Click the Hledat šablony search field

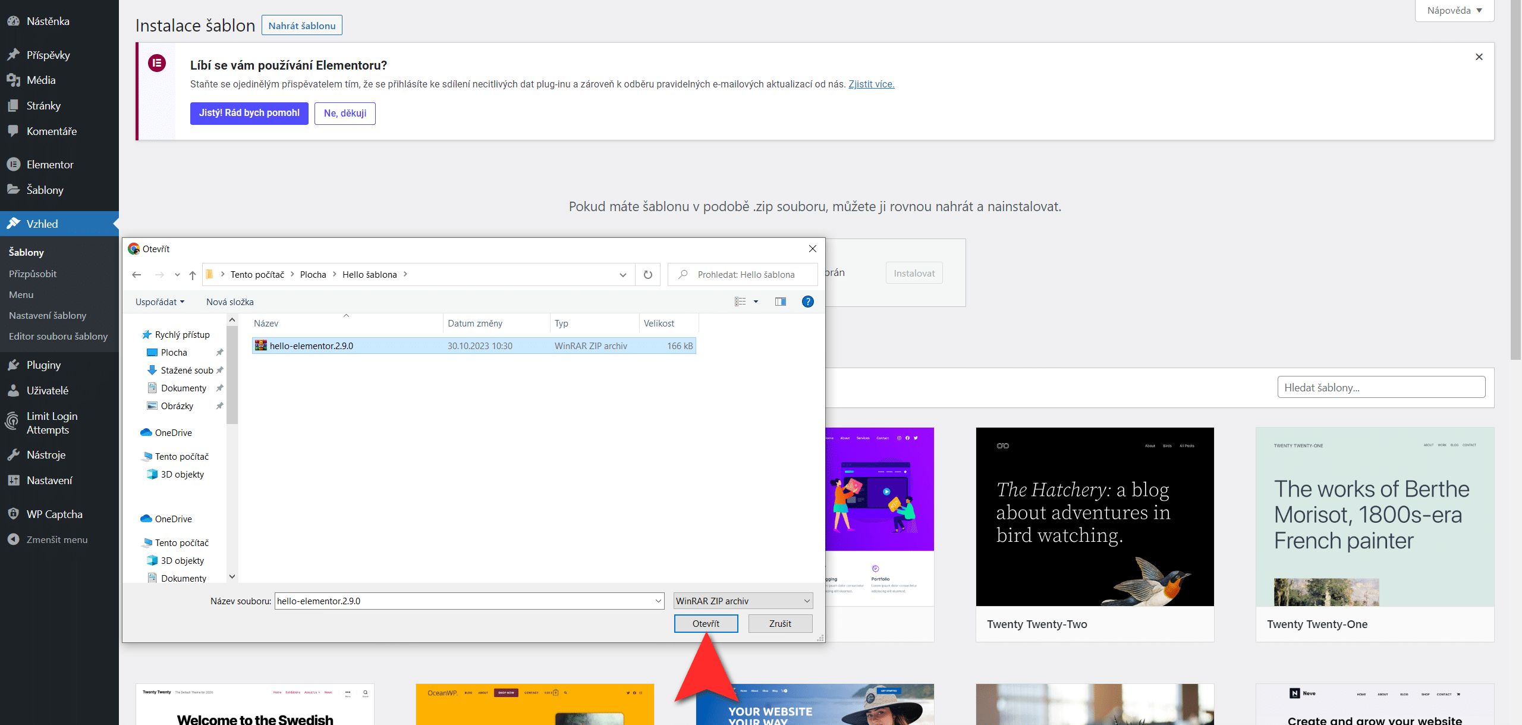point(1381,388)
